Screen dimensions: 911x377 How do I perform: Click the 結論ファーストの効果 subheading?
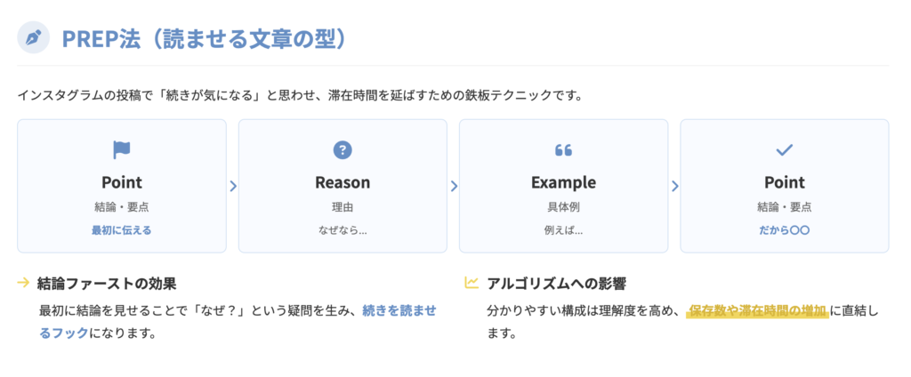coord(107,284)
